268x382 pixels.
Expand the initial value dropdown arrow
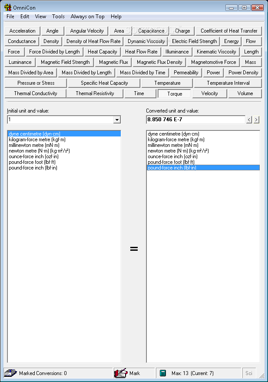coord(117,120)
